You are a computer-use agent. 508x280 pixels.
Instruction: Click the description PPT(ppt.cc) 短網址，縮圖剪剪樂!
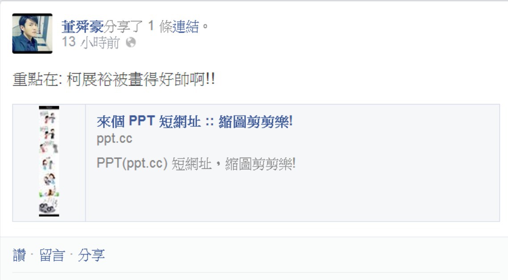click(196, 163)
